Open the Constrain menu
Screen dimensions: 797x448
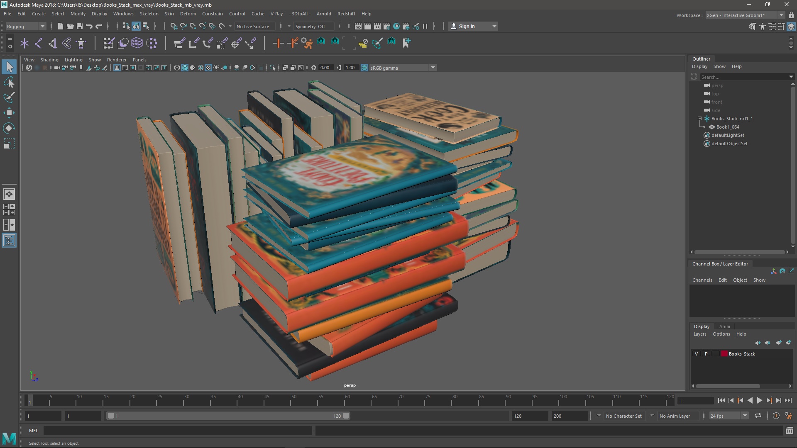[x=213, y=14]
